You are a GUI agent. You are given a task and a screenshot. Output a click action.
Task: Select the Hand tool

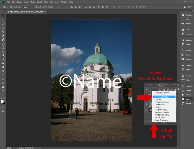(3, 87)
